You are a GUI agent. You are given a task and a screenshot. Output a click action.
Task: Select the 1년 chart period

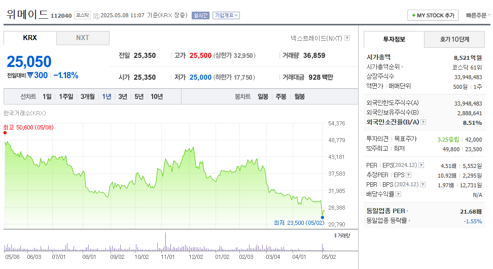click(x=107, y=96)
